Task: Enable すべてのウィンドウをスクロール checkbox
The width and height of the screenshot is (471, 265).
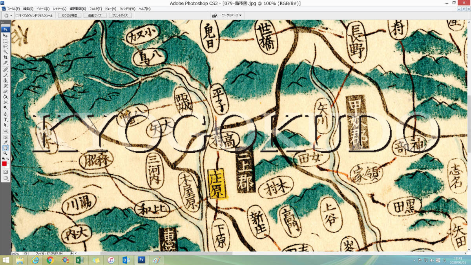Action: click(x=17, y=15)
